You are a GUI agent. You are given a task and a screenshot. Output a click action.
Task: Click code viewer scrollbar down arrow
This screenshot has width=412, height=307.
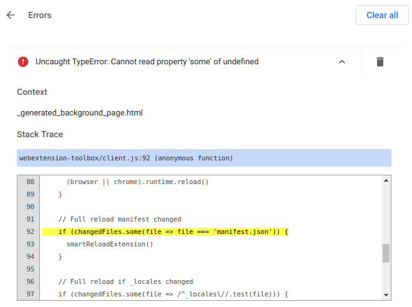386,295
